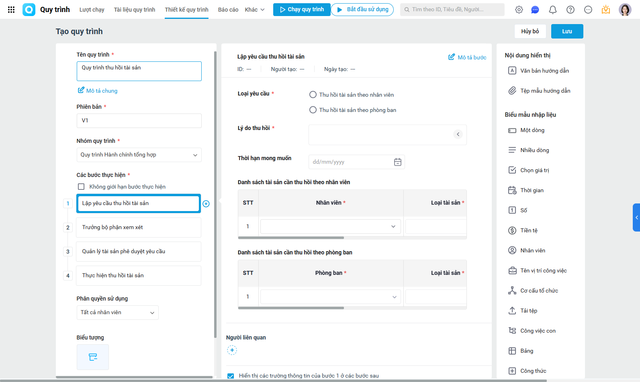Click the Biểu tượng process icon tile
640x382 pixels.
(x=93, y=357)
